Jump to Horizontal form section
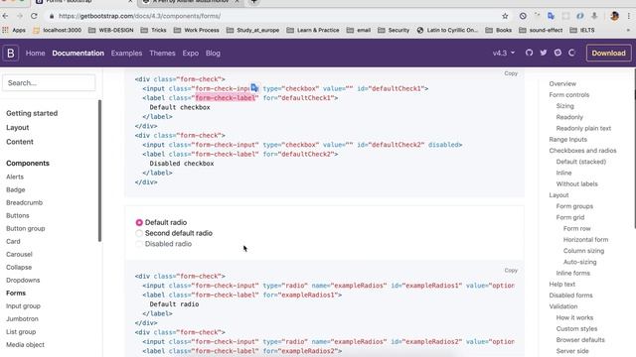Screen dimensions: 636x357 click(585, 240)
